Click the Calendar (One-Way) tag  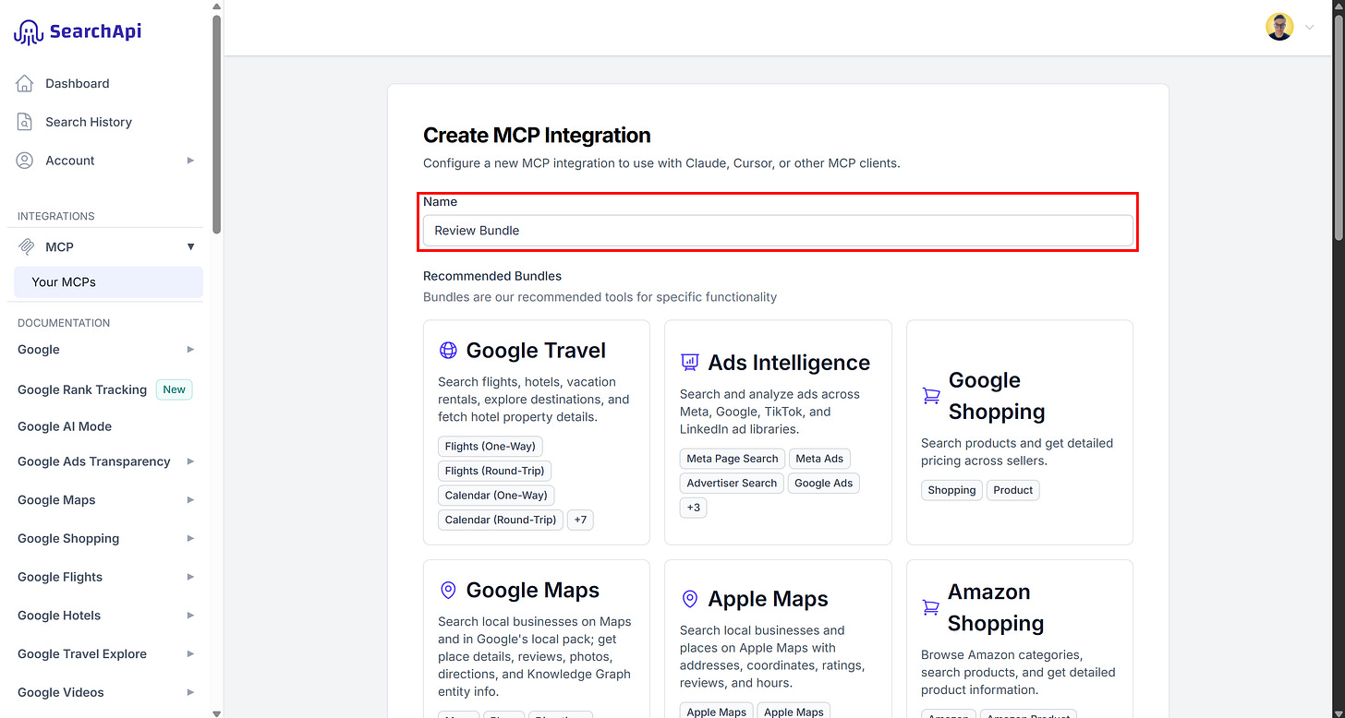click(496, 496)
